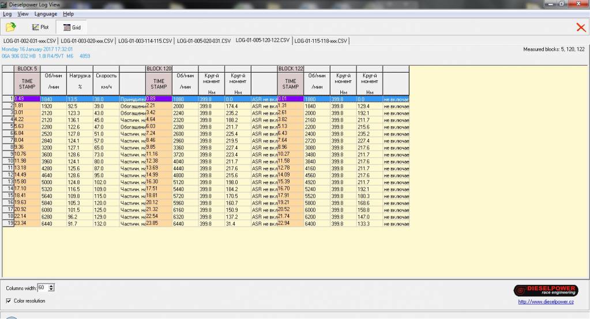Click the BLOCK 5 TIME STAMP header

pyautogui.click(x=27, y=84)
